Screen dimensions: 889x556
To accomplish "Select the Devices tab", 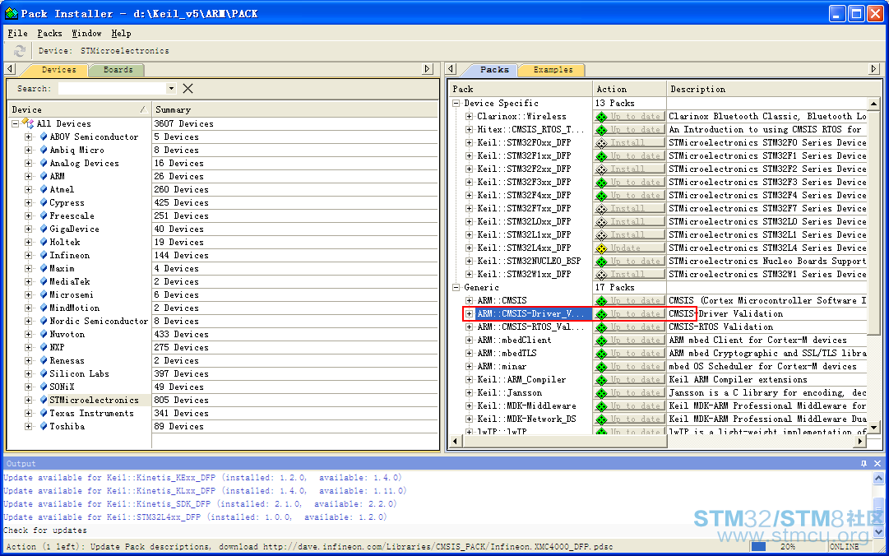I will [58, 70].
